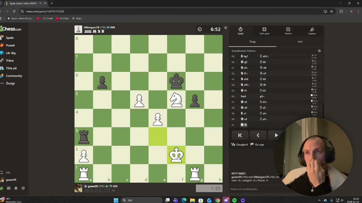This screenshot has width=362, height=203.
Task: Switch to the Drag moves tab
Action: pyautogui.click(x=253, y=42)
